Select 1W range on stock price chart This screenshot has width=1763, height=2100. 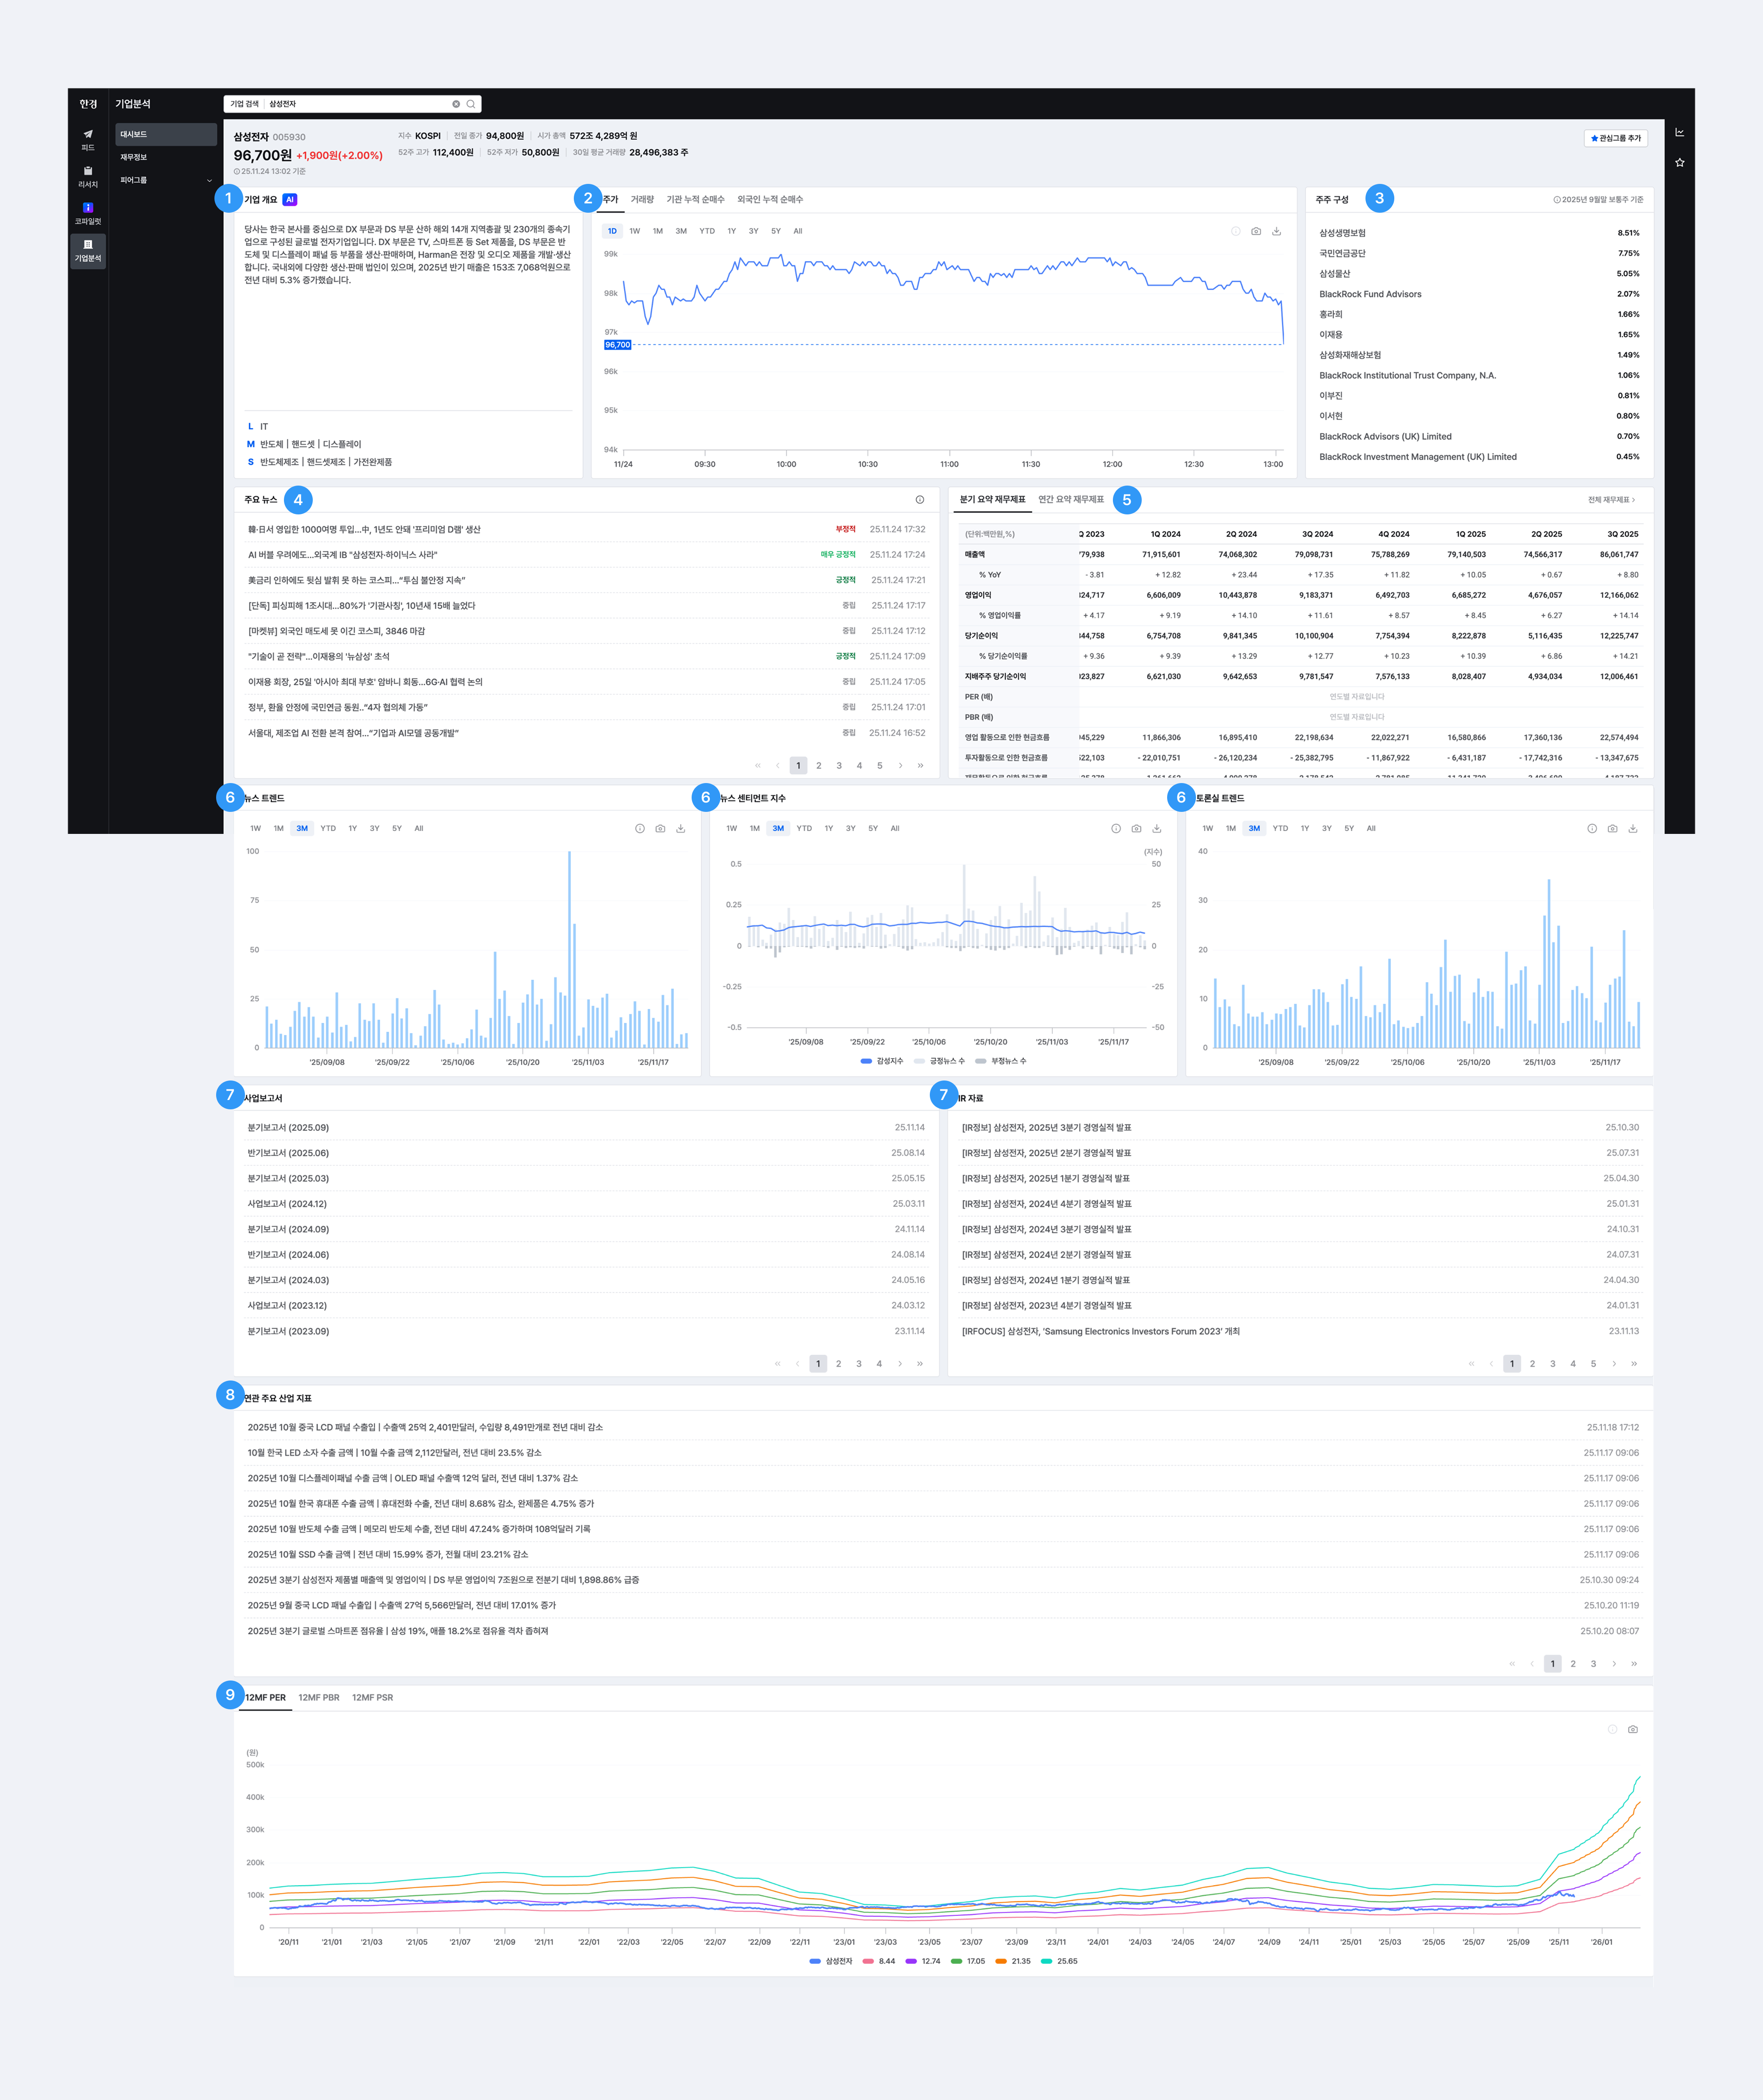(x=635, y=231)
